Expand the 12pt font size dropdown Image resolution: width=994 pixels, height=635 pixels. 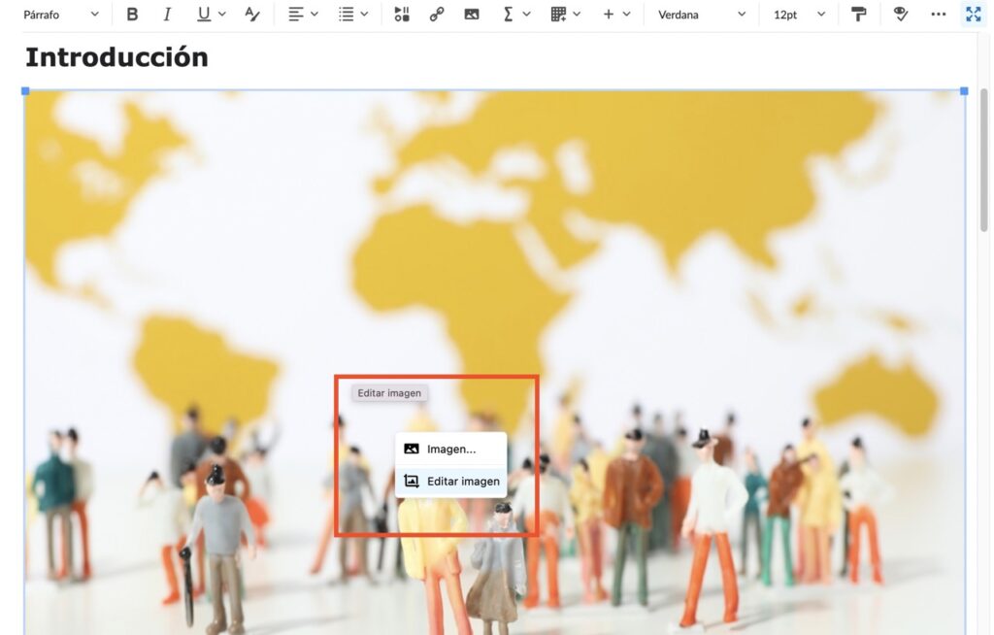point(799,15)
